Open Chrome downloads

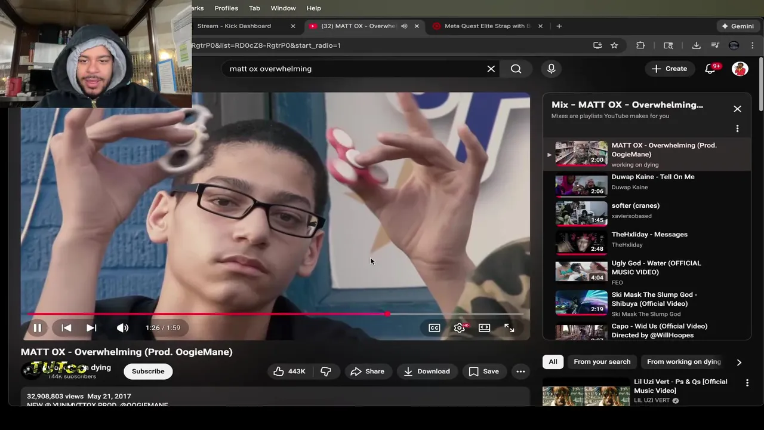(696, 45)
